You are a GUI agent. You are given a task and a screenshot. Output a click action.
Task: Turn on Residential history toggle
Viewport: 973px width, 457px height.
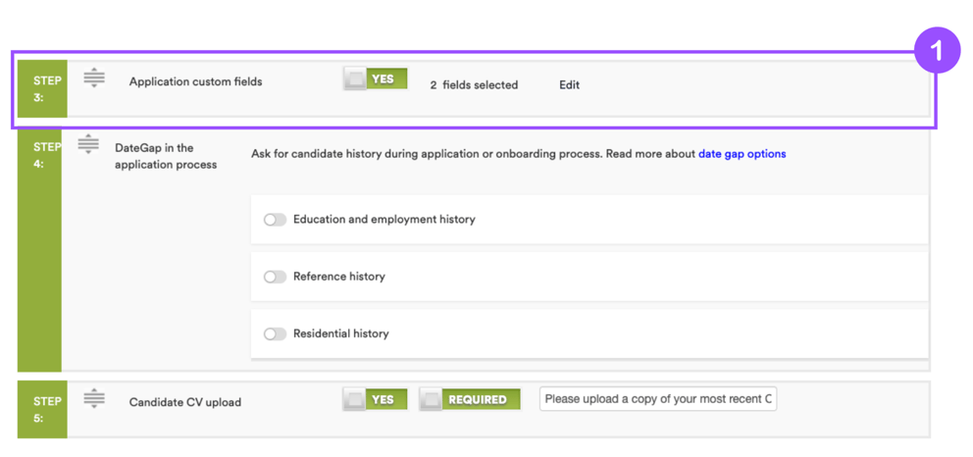pyautogui.click(x=275, y=333)
